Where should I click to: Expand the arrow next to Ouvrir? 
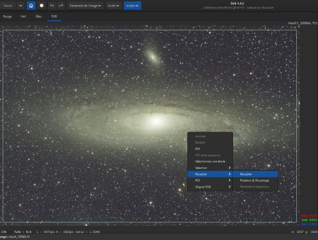21,6
